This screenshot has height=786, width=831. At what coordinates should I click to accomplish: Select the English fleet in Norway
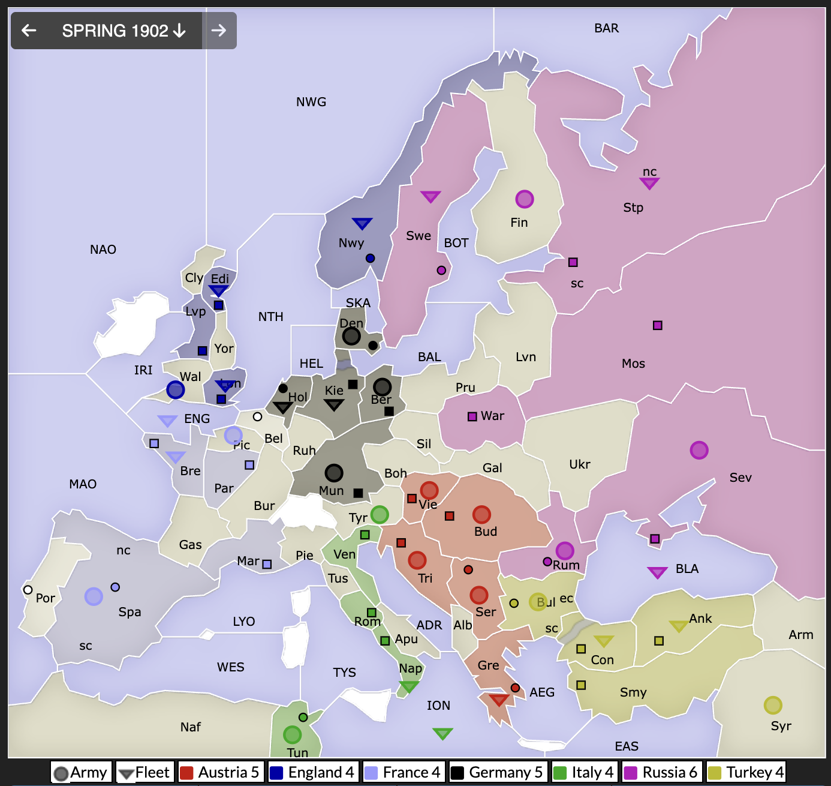click(x=362, y=224)
